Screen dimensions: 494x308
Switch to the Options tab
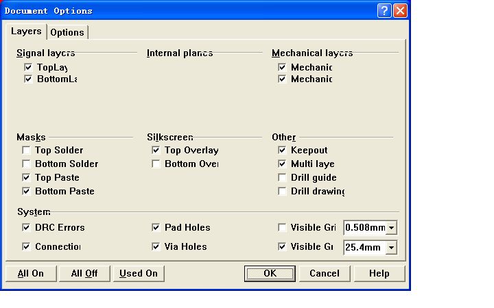67,32
